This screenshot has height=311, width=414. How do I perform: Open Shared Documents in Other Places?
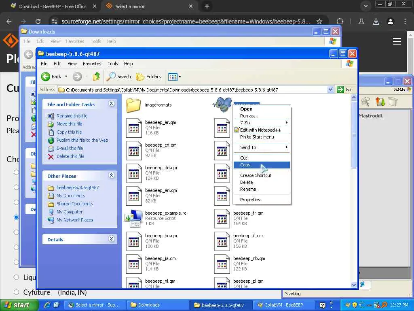[x=75, y=204]
